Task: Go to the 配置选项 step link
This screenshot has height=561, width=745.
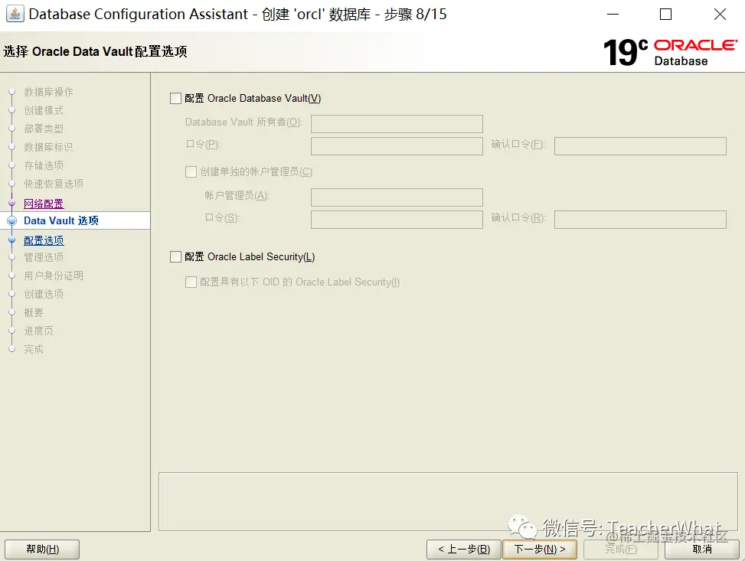Action: [44, 240]
